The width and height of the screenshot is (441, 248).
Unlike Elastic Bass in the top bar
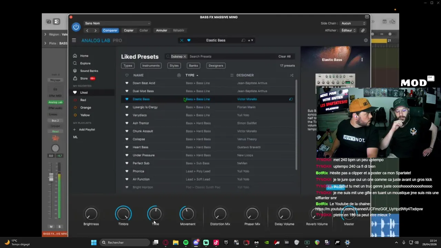click(x=189, y=40)
